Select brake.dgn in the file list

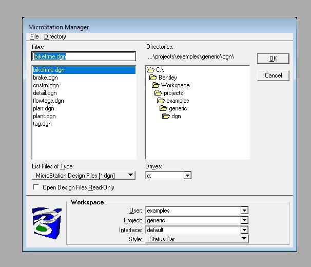(x=84, y=78)
